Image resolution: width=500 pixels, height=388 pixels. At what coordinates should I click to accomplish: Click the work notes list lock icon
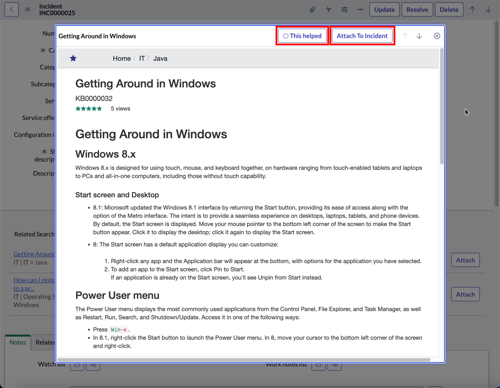319,365
